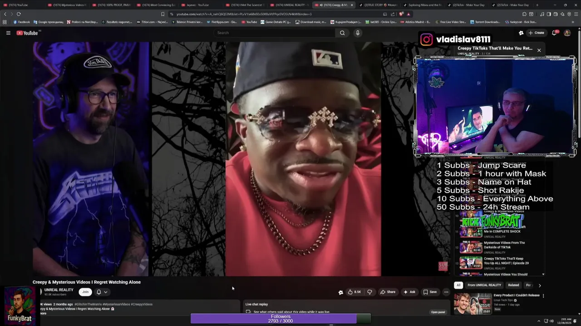This screenshot has width=581, height=326.
Task: Bookmark this page icon in address bar
Action: click(x=162, y=14)
